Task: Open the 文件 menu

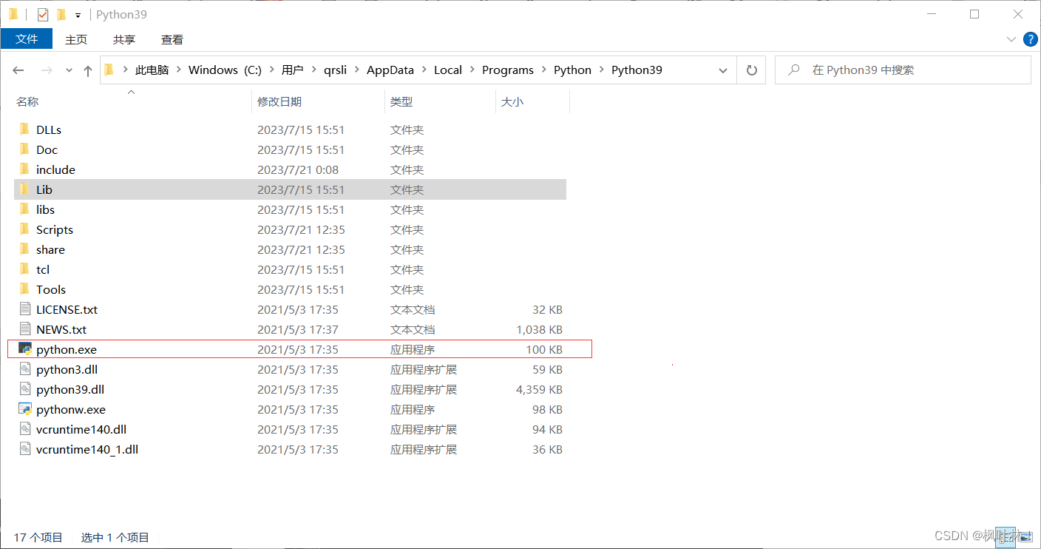Action: [27, 39]
